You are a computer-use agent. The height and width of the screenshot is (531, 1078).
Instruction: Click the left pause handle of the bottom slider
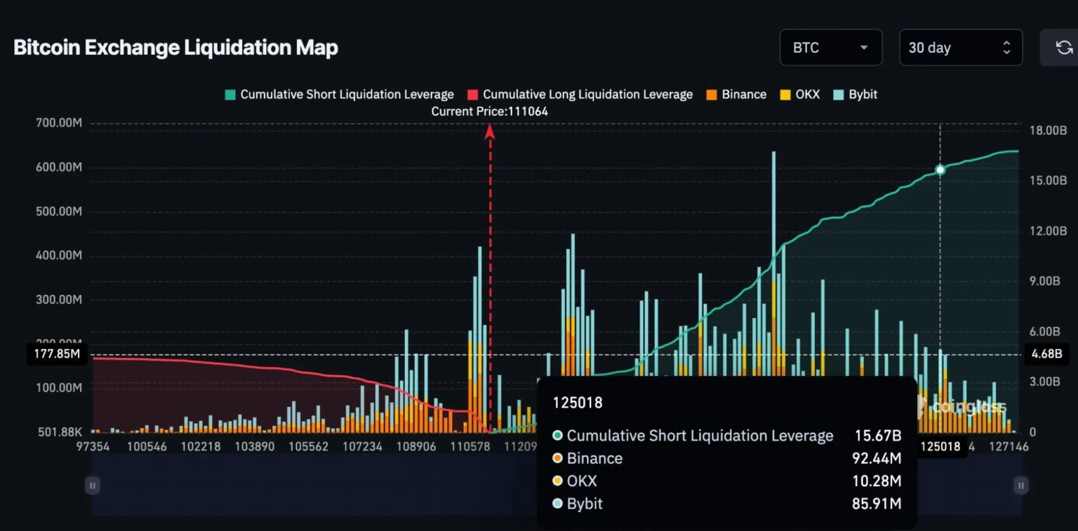coord(92,485)
